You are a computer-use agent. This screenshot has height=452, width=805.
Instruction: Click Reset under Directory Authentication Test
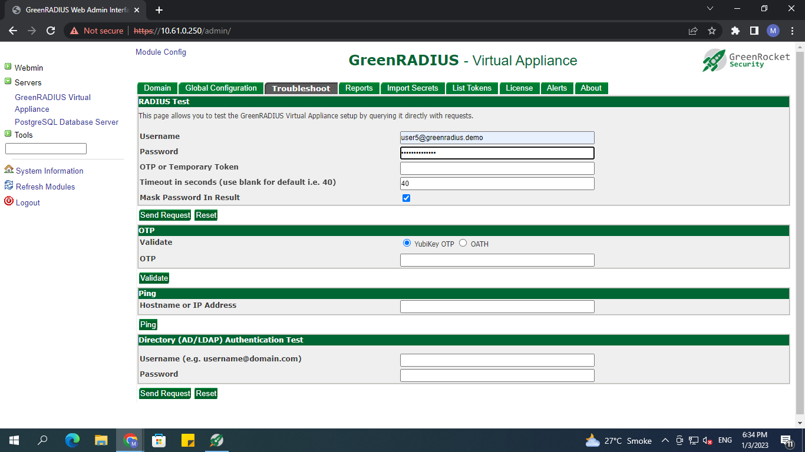pyautogui.click(x=206, y=394)
